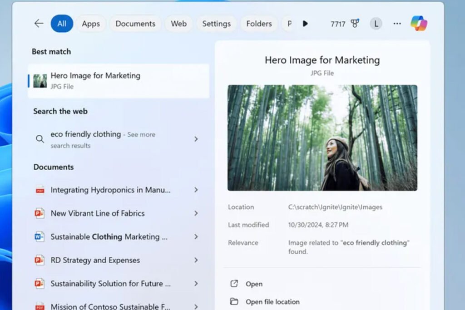This screenshot has width=465, height=310.
Task: Click the Microsoft Rewards trophy icon
Action: pos(355,23)
